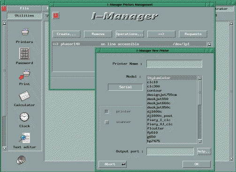Select dj1600c model

pyautogui.click(x=172, y=111)
